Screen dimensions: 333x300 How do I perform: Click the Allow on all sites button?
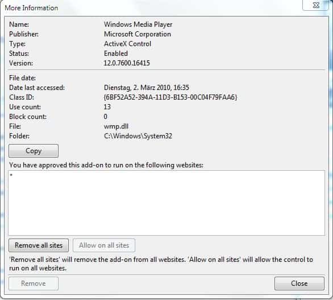104,245
